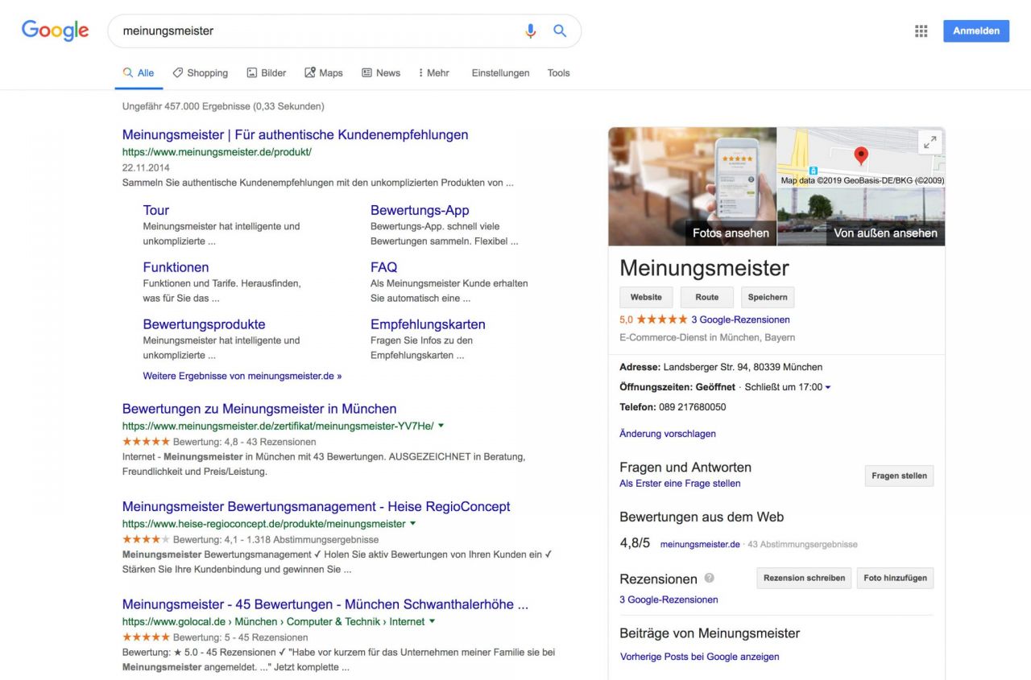The width and height of the screenshot is (1031, 680).
Task: Click Änderung vorschlagen link
Action: point(668,434)
